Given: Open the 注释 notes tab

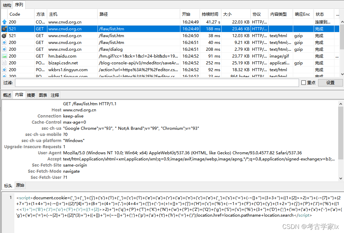Looking at the screenshot, I should coord(55,95).
